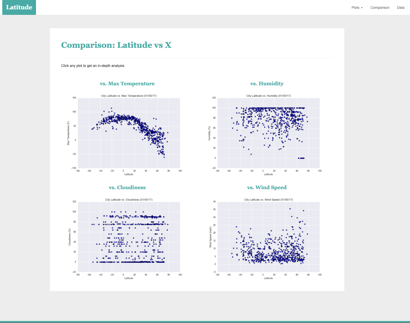Click the teal footer bar at page bottom
The width and height of the screenshot is (410, 323).
pyautogui.click(x=205, y=322)
